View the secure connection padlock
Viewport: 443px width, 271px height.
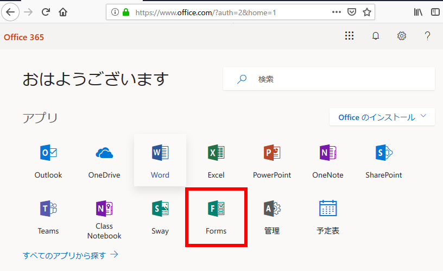(x=126, y=12)
